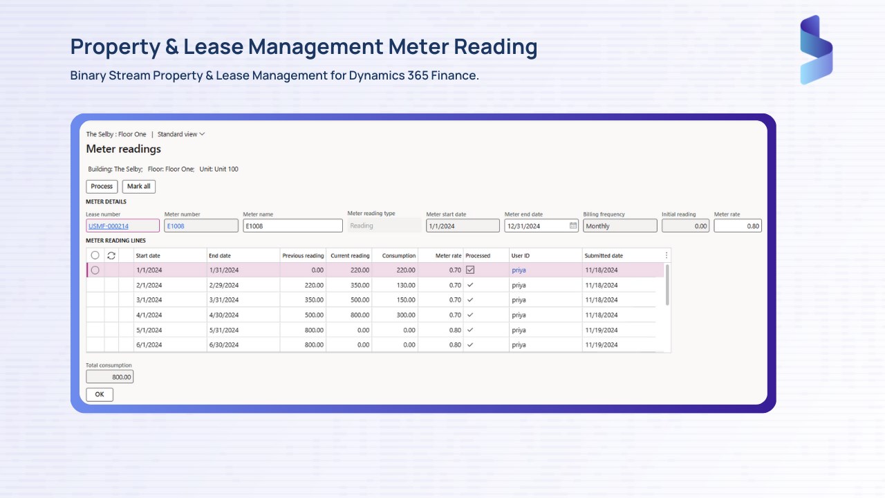The image size is (885, 498).
Task: Select the 2/1/2024 start date cell
Action: 170,285
